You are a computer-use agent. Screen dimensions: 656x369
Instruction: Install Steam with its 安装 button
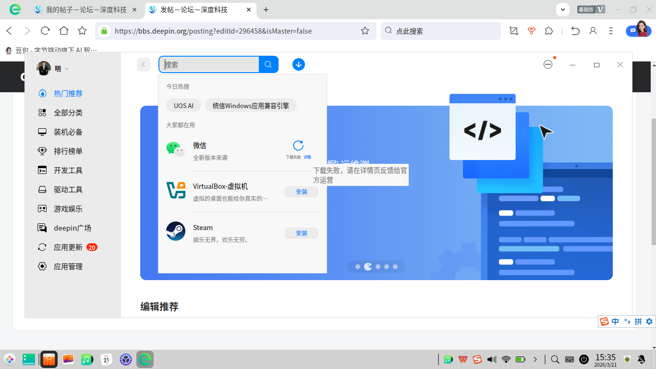tap(302, 233)
